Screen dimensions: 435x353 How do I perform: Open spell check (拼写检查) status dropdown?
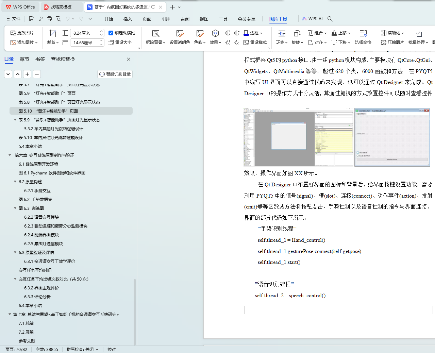point(82,349)
